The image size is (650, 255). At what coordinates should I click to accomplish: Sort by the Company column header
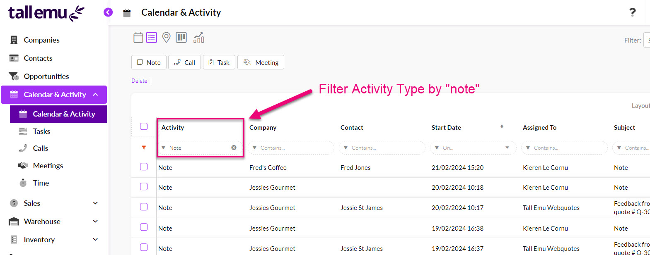[263, 128]
